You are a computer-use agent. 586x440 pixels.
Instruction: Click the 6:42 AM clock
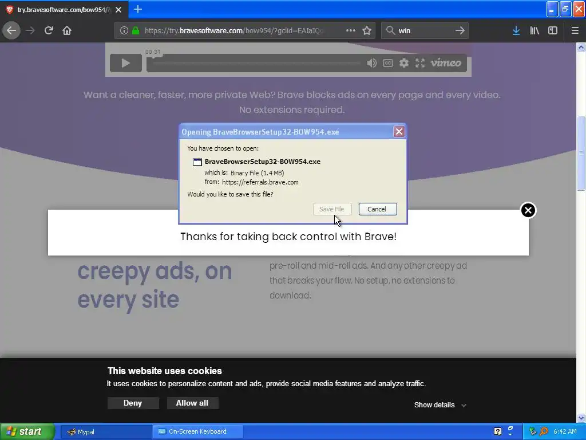pyautogui.click(x=565, y=431)
